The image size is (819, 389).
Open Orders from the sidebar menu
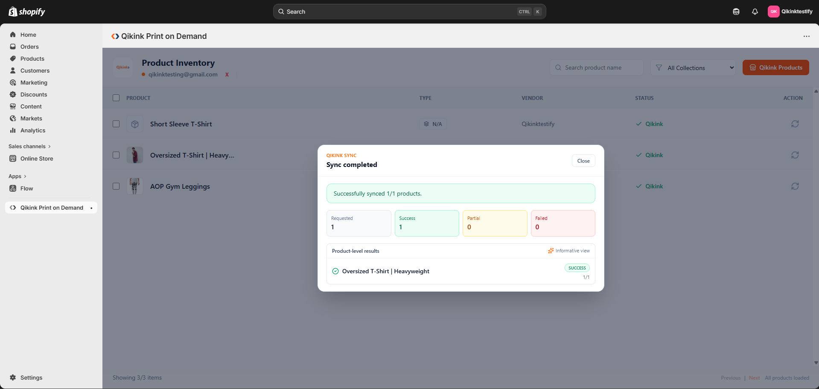coord(29,47)
